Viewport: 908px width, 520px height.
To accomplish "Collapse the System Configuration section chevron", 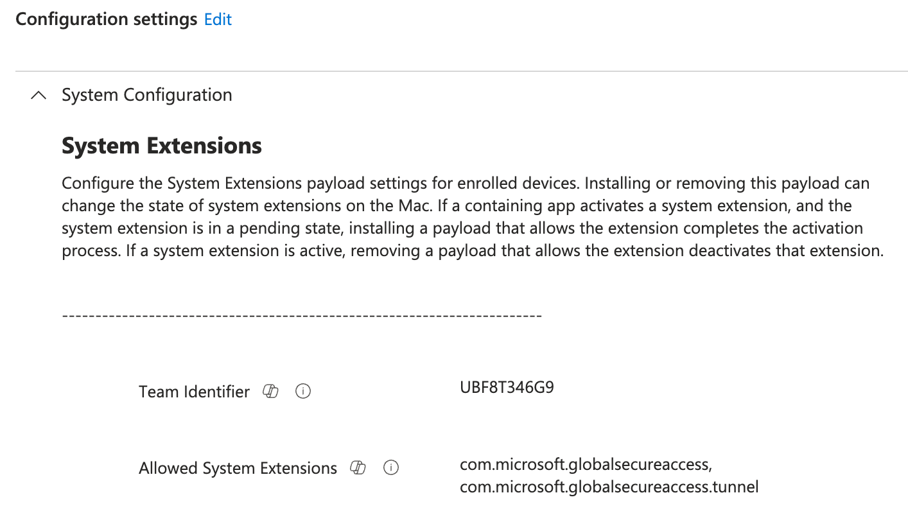I will pyautogui.click(x=39, y=96).
